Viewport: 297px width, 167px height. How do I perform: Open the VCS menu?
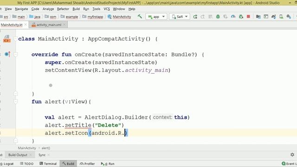[107, 9]
